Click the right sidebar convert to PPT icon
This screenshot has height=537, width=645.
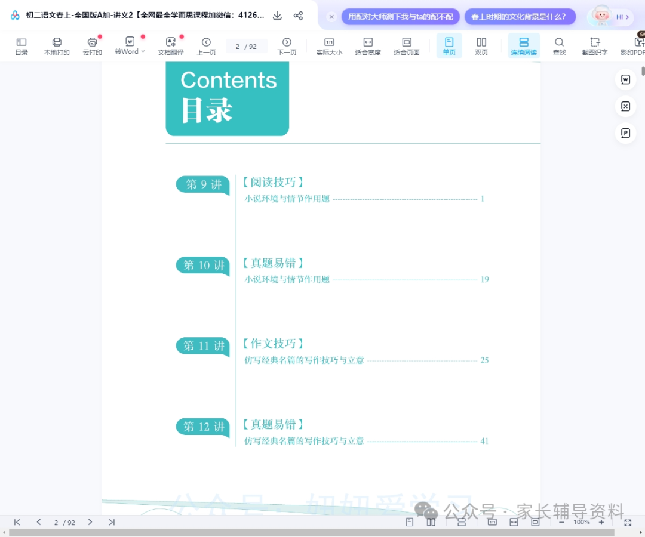(x=625, y=133)
